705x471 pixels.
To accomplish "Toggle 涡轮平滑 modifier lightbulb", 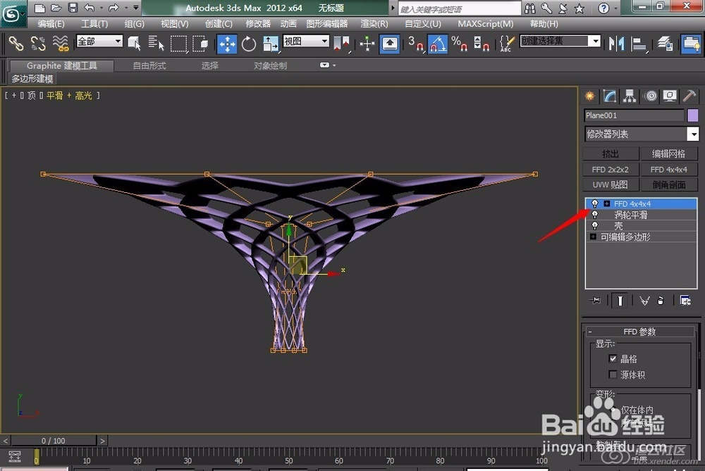I will (x=594, y=215).
